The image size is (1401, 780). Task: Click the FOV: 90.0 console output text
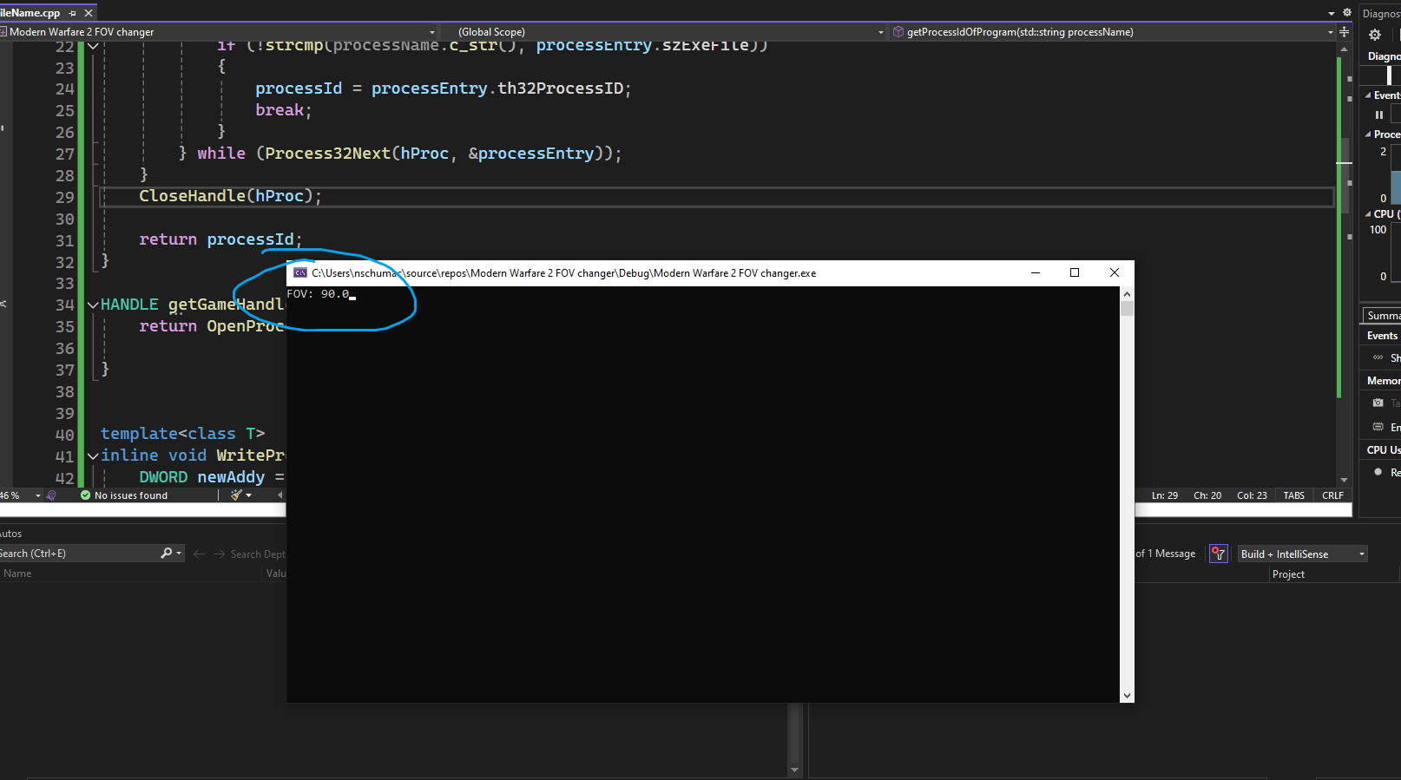[x=319, y=294]
